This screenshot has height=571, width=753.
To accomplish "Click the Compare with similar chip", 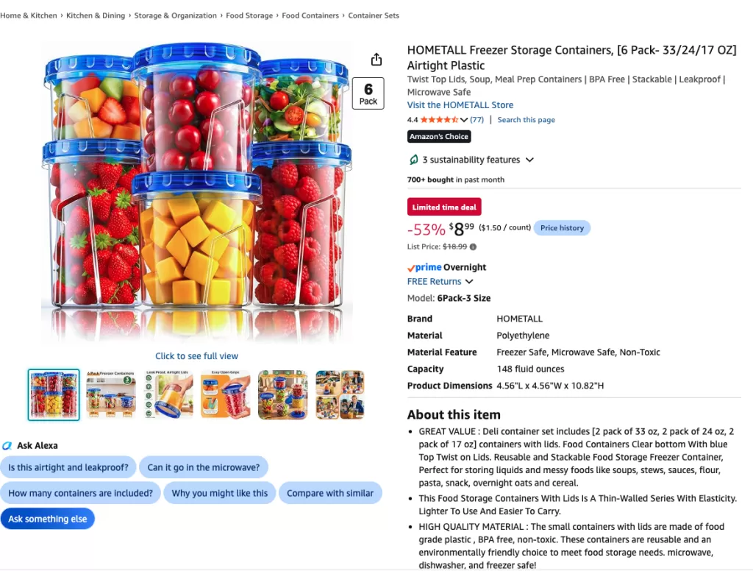I will pos(330,493).
